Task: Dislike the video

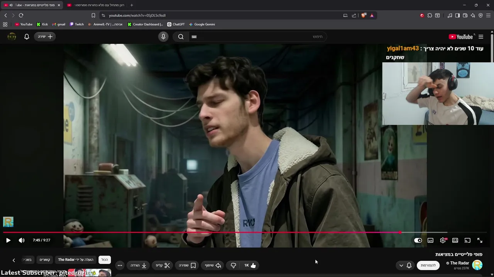Action: point(233,265)
